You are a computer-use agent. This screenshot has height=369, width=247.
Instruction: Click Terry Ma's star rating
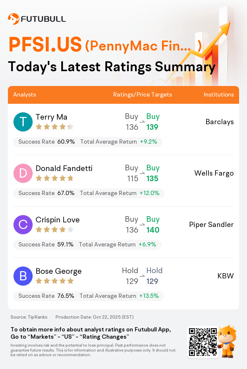pos(54,127)
